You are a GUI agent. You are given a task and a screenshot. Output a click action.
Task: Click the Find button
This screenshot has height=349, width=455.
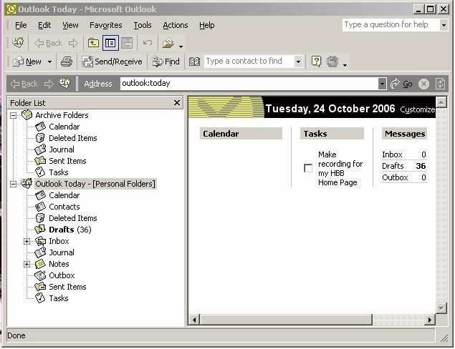166,62
